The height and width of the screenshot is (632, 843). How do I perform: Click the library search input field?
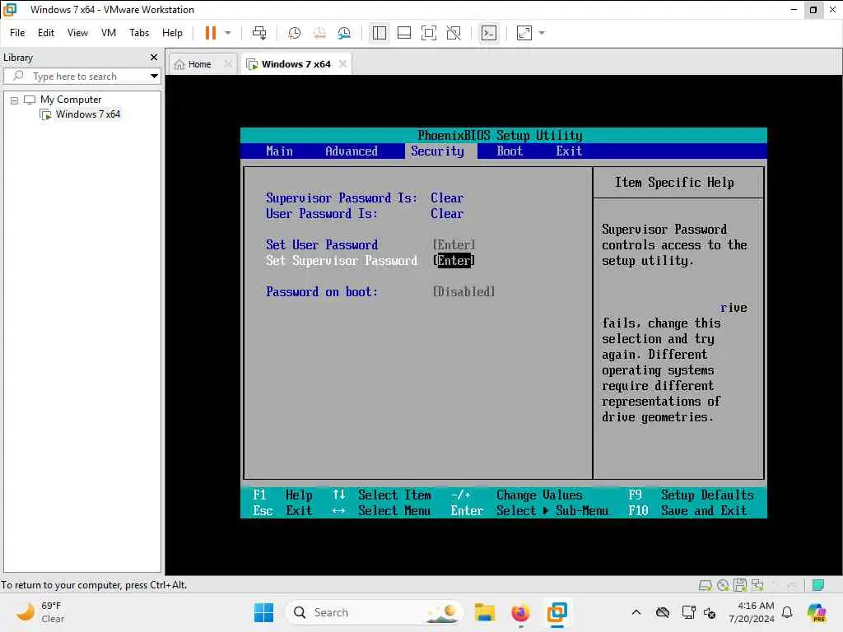81,77
